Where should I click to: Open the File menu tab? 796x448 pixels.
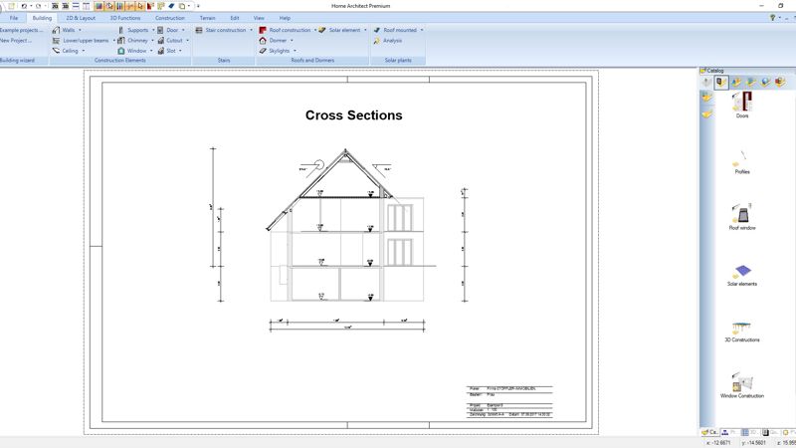pos(14,18)
